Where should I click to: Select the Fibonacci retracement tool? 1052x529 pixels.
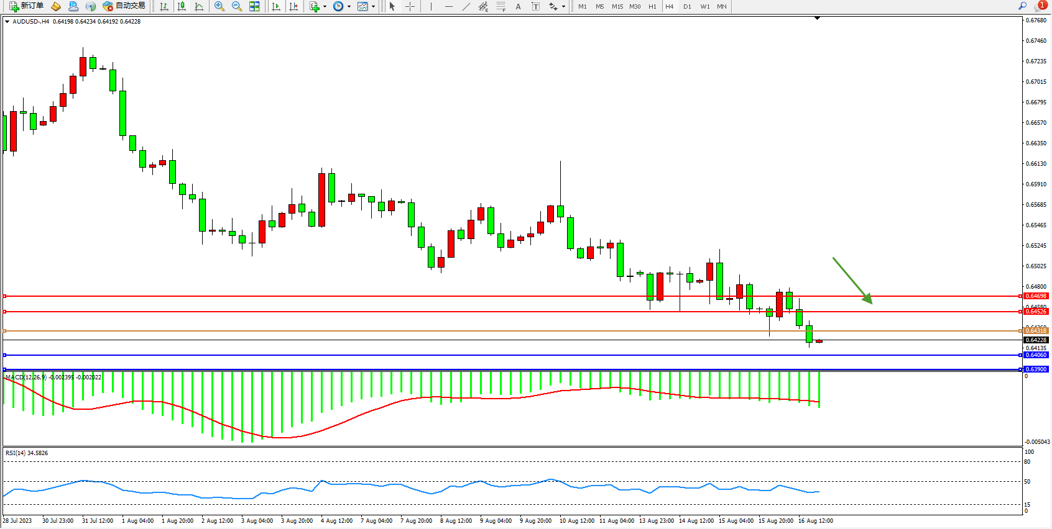(x=501, y=6)
